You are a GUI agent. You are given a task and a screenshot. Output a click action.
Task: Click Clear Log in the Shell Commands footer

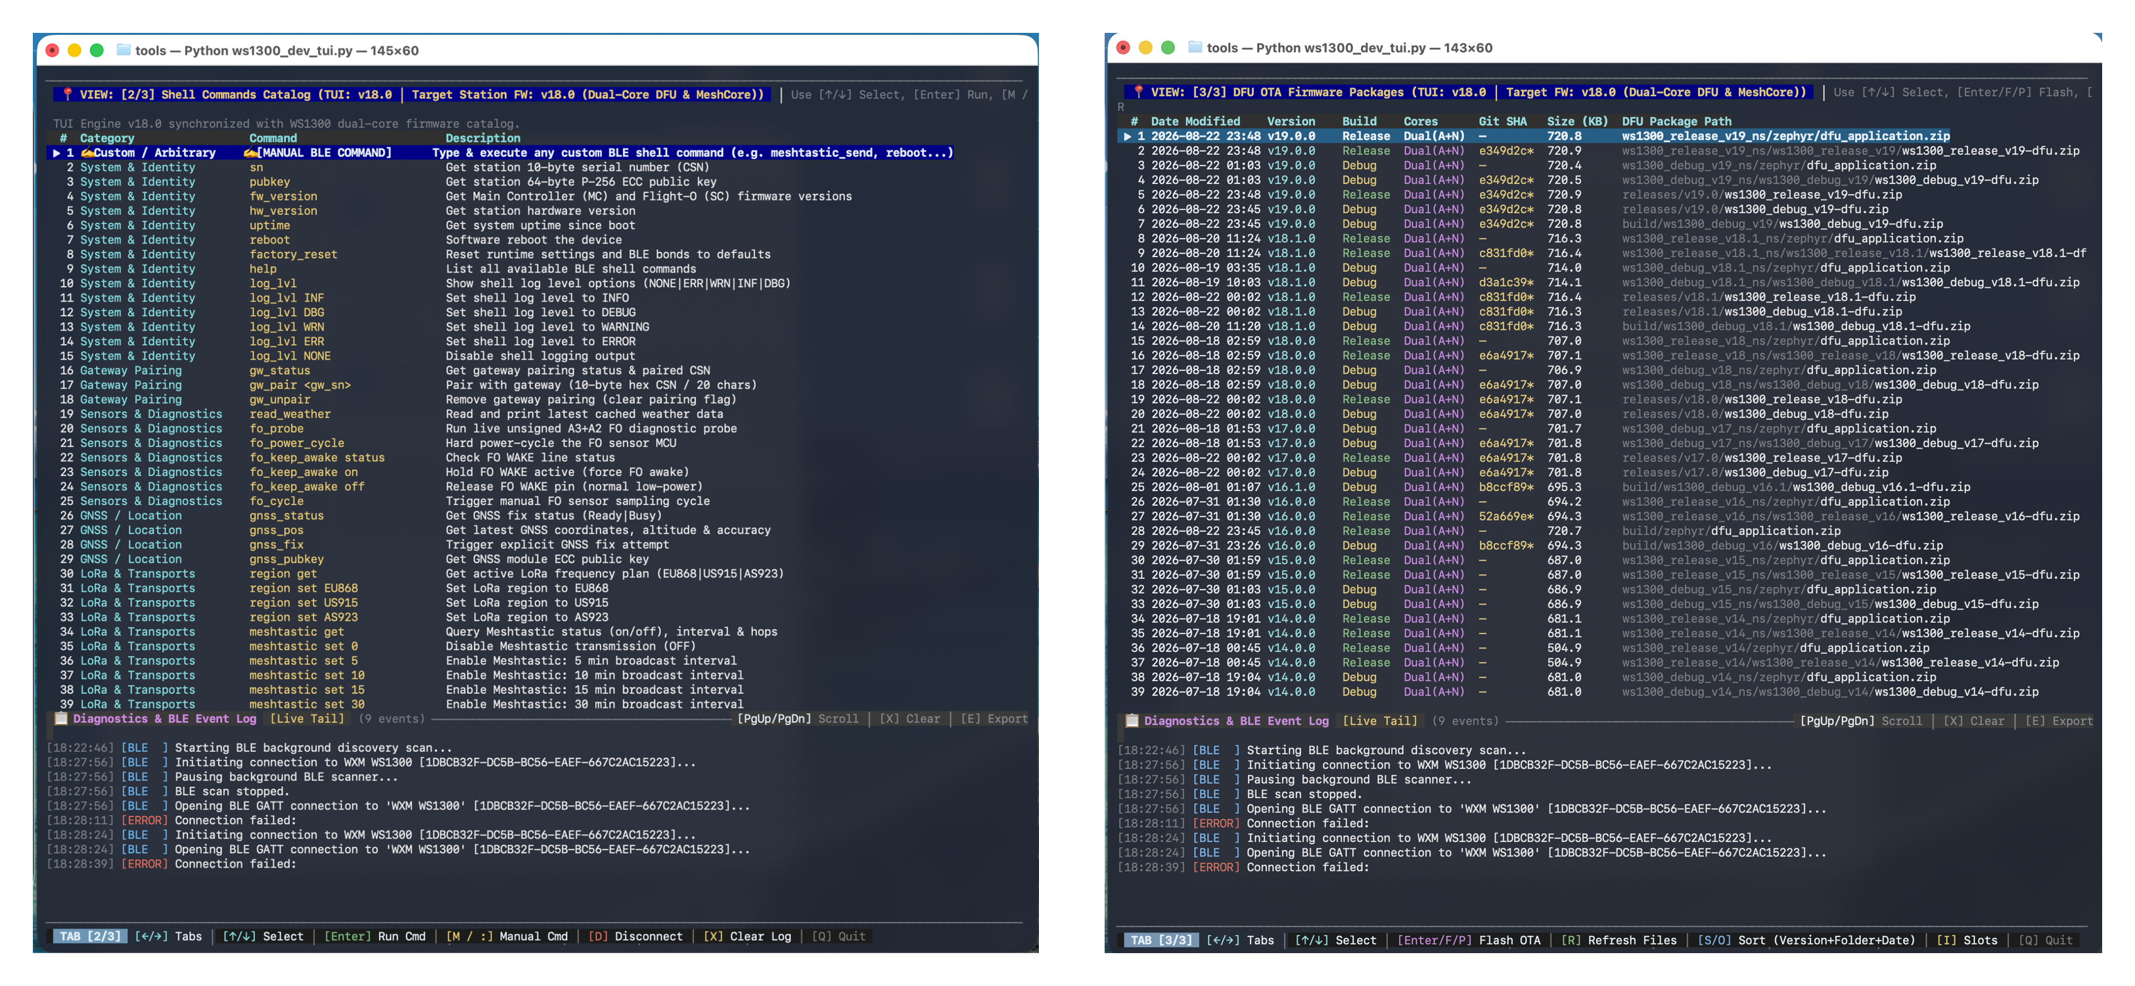pyautogui.click(x=748, y=936)
